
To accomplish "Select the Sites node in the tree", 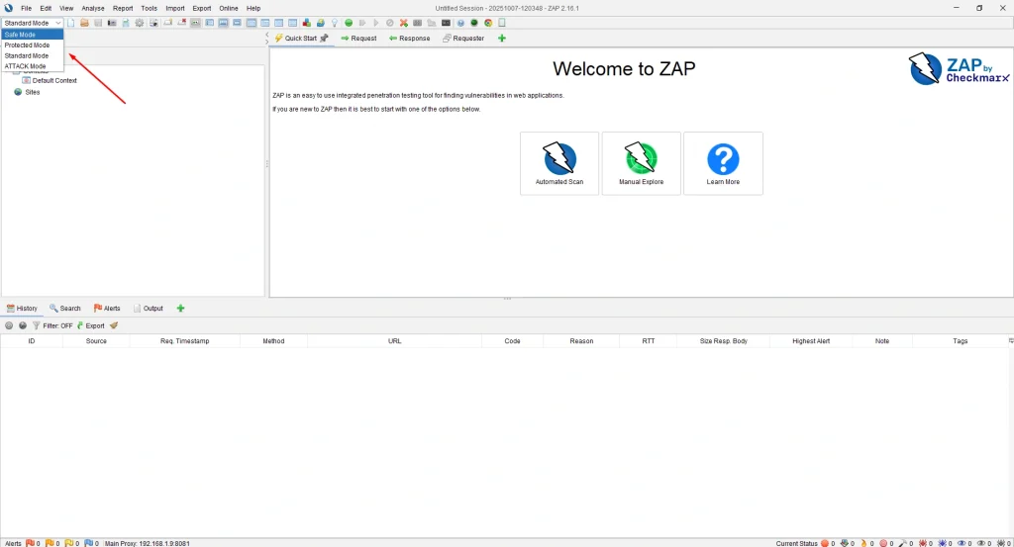I will 32,92.
